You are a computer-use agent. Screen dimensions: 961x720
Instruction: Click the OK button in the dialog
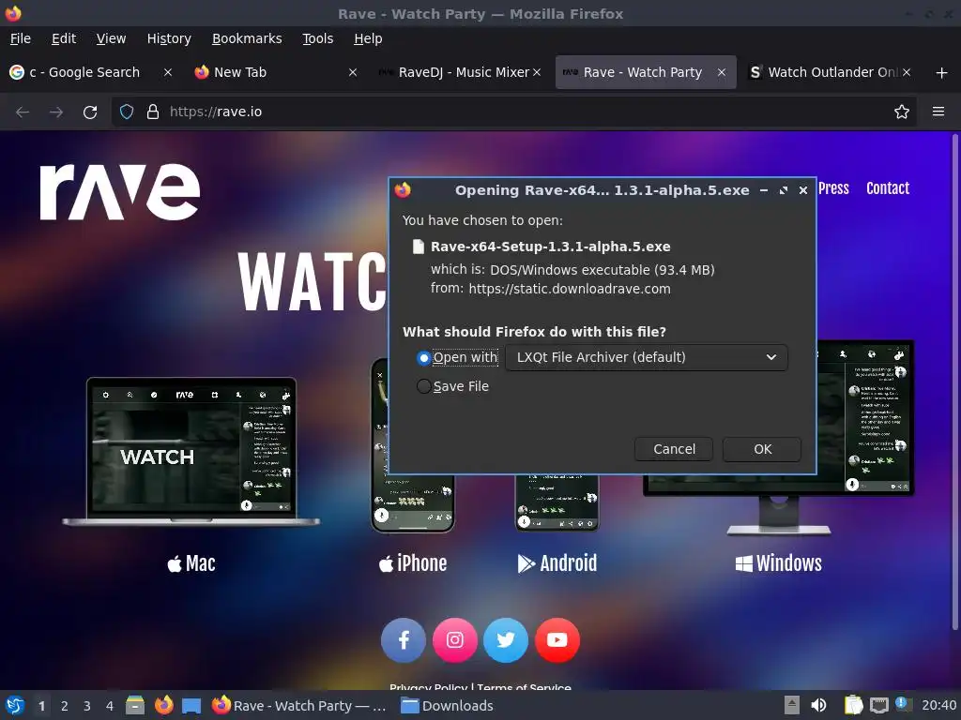(762, 449)
